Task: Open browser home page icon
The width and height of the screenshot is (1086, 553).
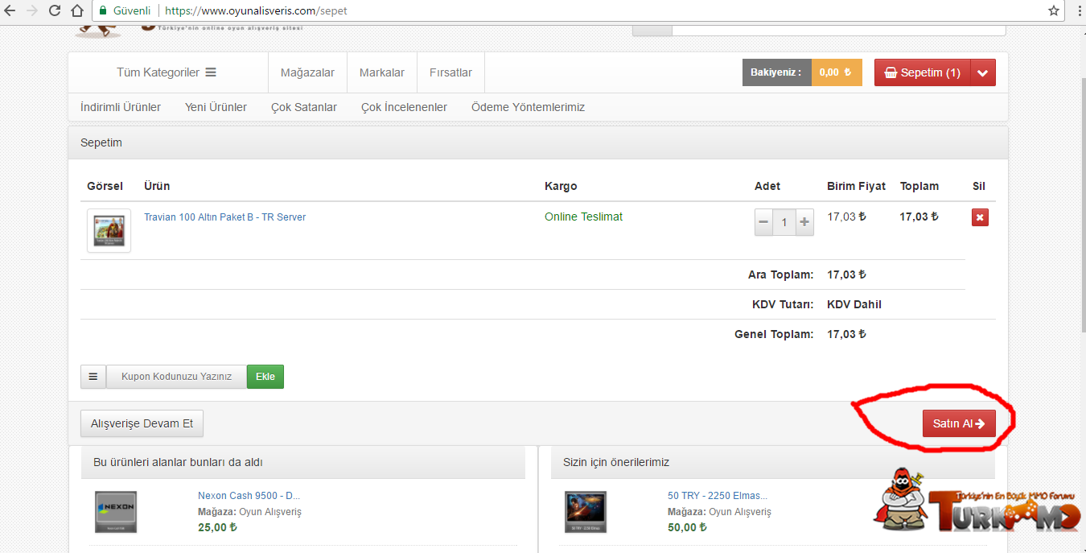Action: pos(76,11)
